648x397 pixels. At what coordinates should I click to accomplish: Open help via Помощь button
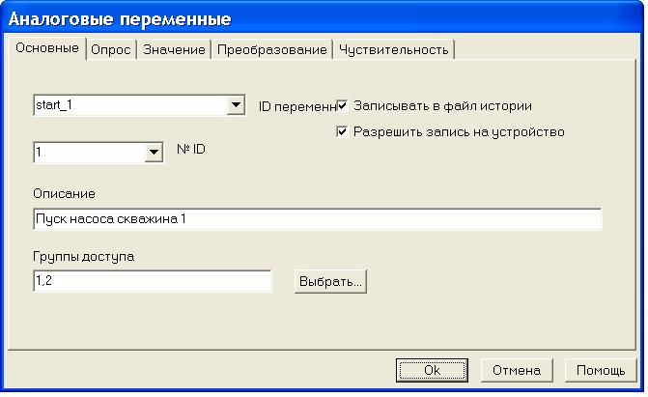601,370
